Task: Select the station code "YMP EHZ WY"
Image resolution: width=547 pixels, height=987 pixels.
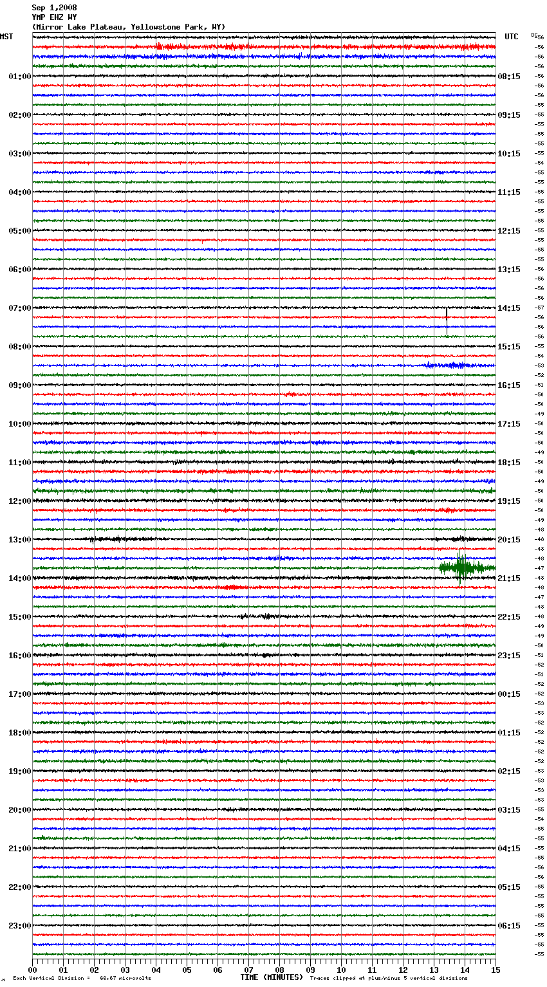Action: coord(54,17)
